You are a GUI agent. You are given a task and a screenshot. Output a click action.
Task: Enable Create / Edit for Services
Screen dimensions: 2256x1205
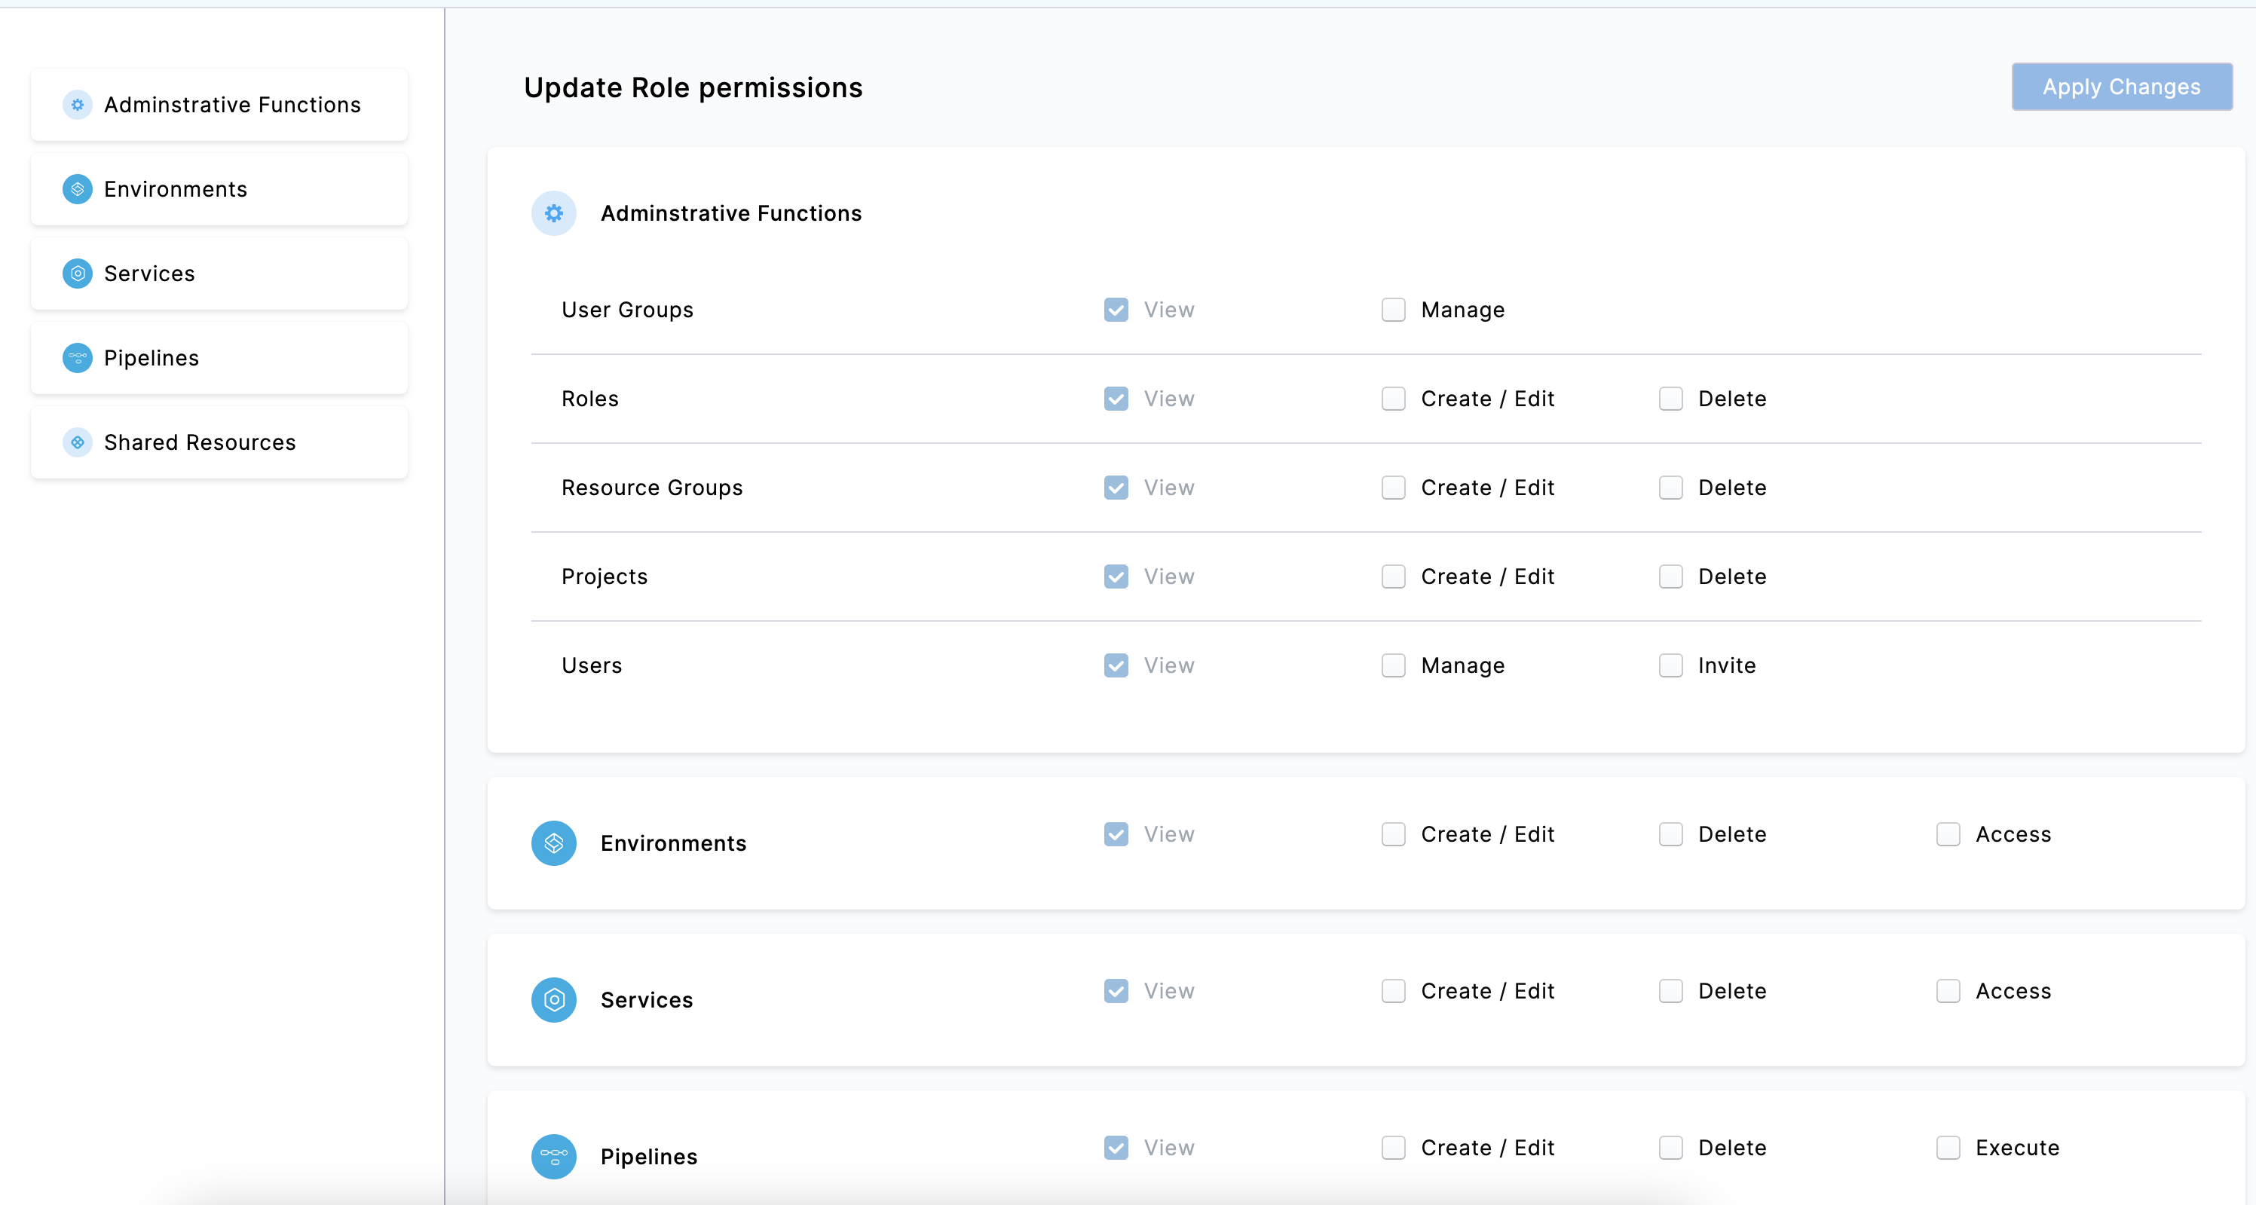[x=1394, y=991]
